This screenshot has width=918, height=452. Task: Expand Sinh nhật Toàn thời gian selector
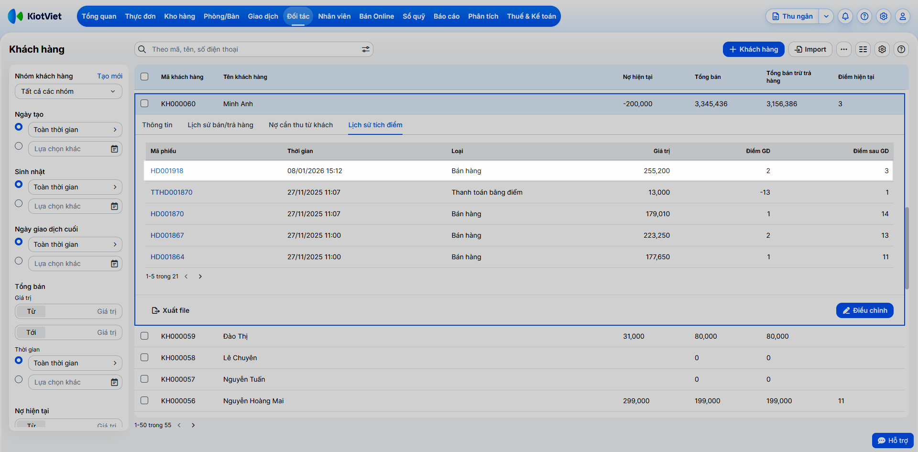75,187
